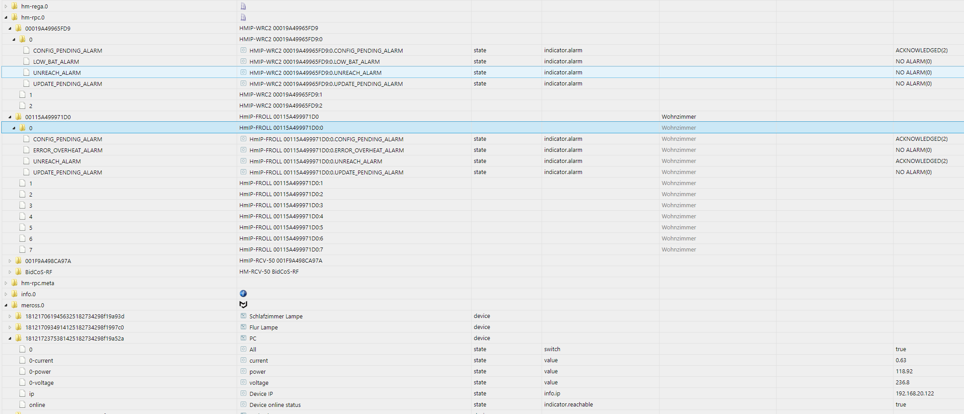This screenshot has height=414, width=964.
Task: Select channel 2 of HMIP-WRC2 device
Action: [31, 106]
